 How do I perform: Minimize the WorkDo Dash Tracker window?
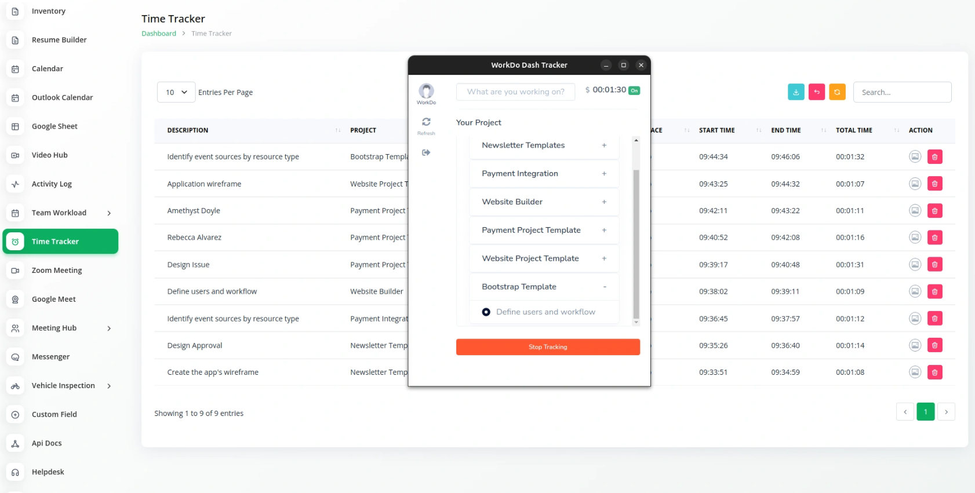[606, 65]
